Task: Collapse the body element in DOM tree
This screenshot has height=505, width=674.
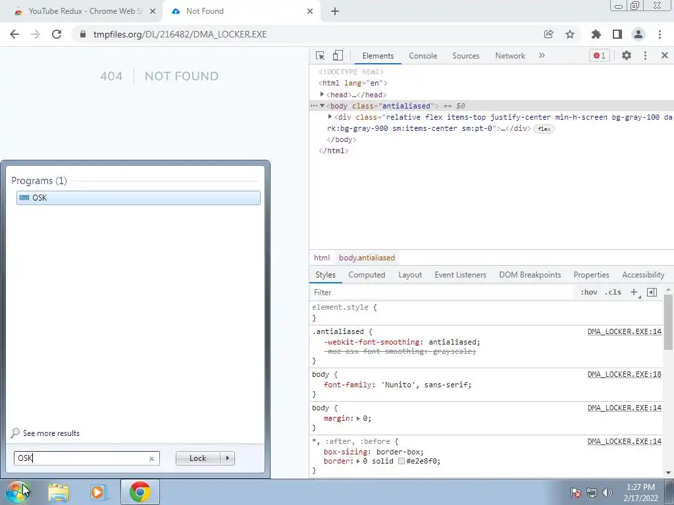Action: (x=322, y=106)
